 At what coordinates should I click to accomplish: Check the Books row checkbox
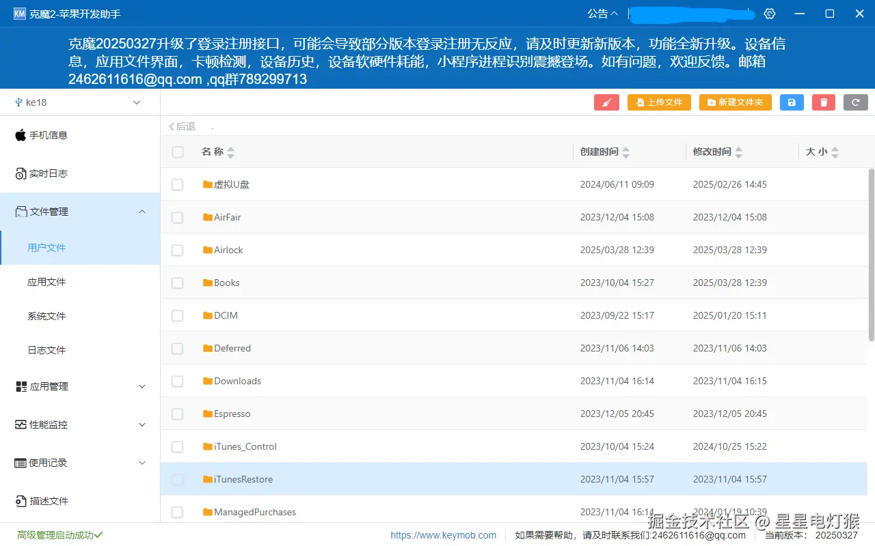coord(177,283)
